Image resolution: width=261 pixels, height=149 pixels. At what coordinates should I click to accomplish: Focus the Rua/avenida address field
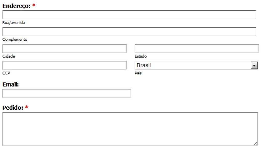[129, 15]
